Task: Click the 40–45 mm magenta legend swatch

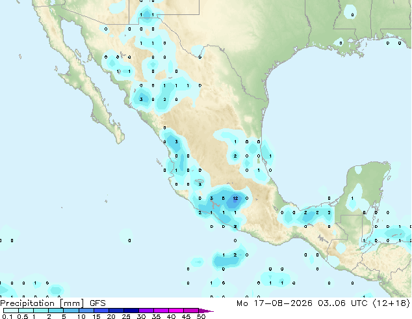Action: tap(176, 311)
